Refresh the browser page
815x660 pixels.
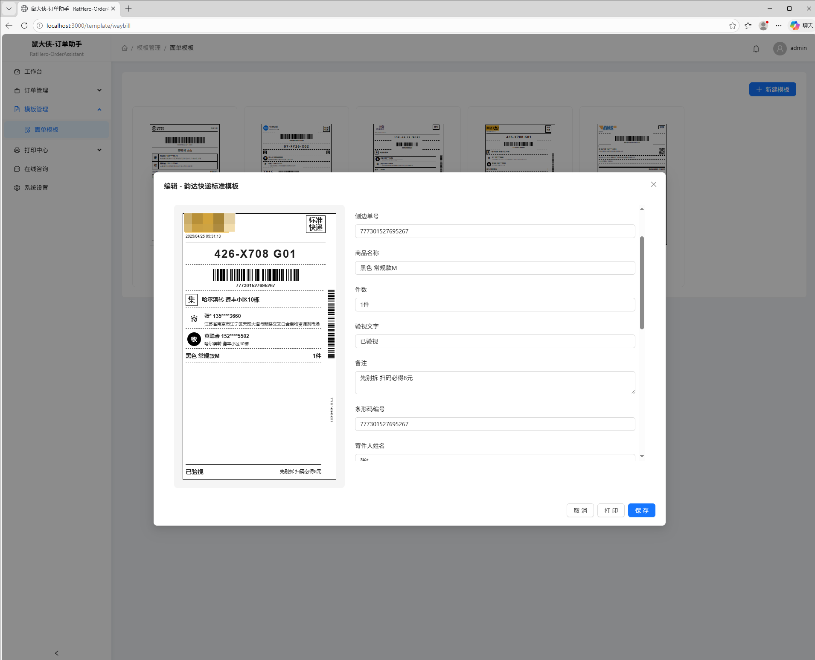[x=24, y=26]
